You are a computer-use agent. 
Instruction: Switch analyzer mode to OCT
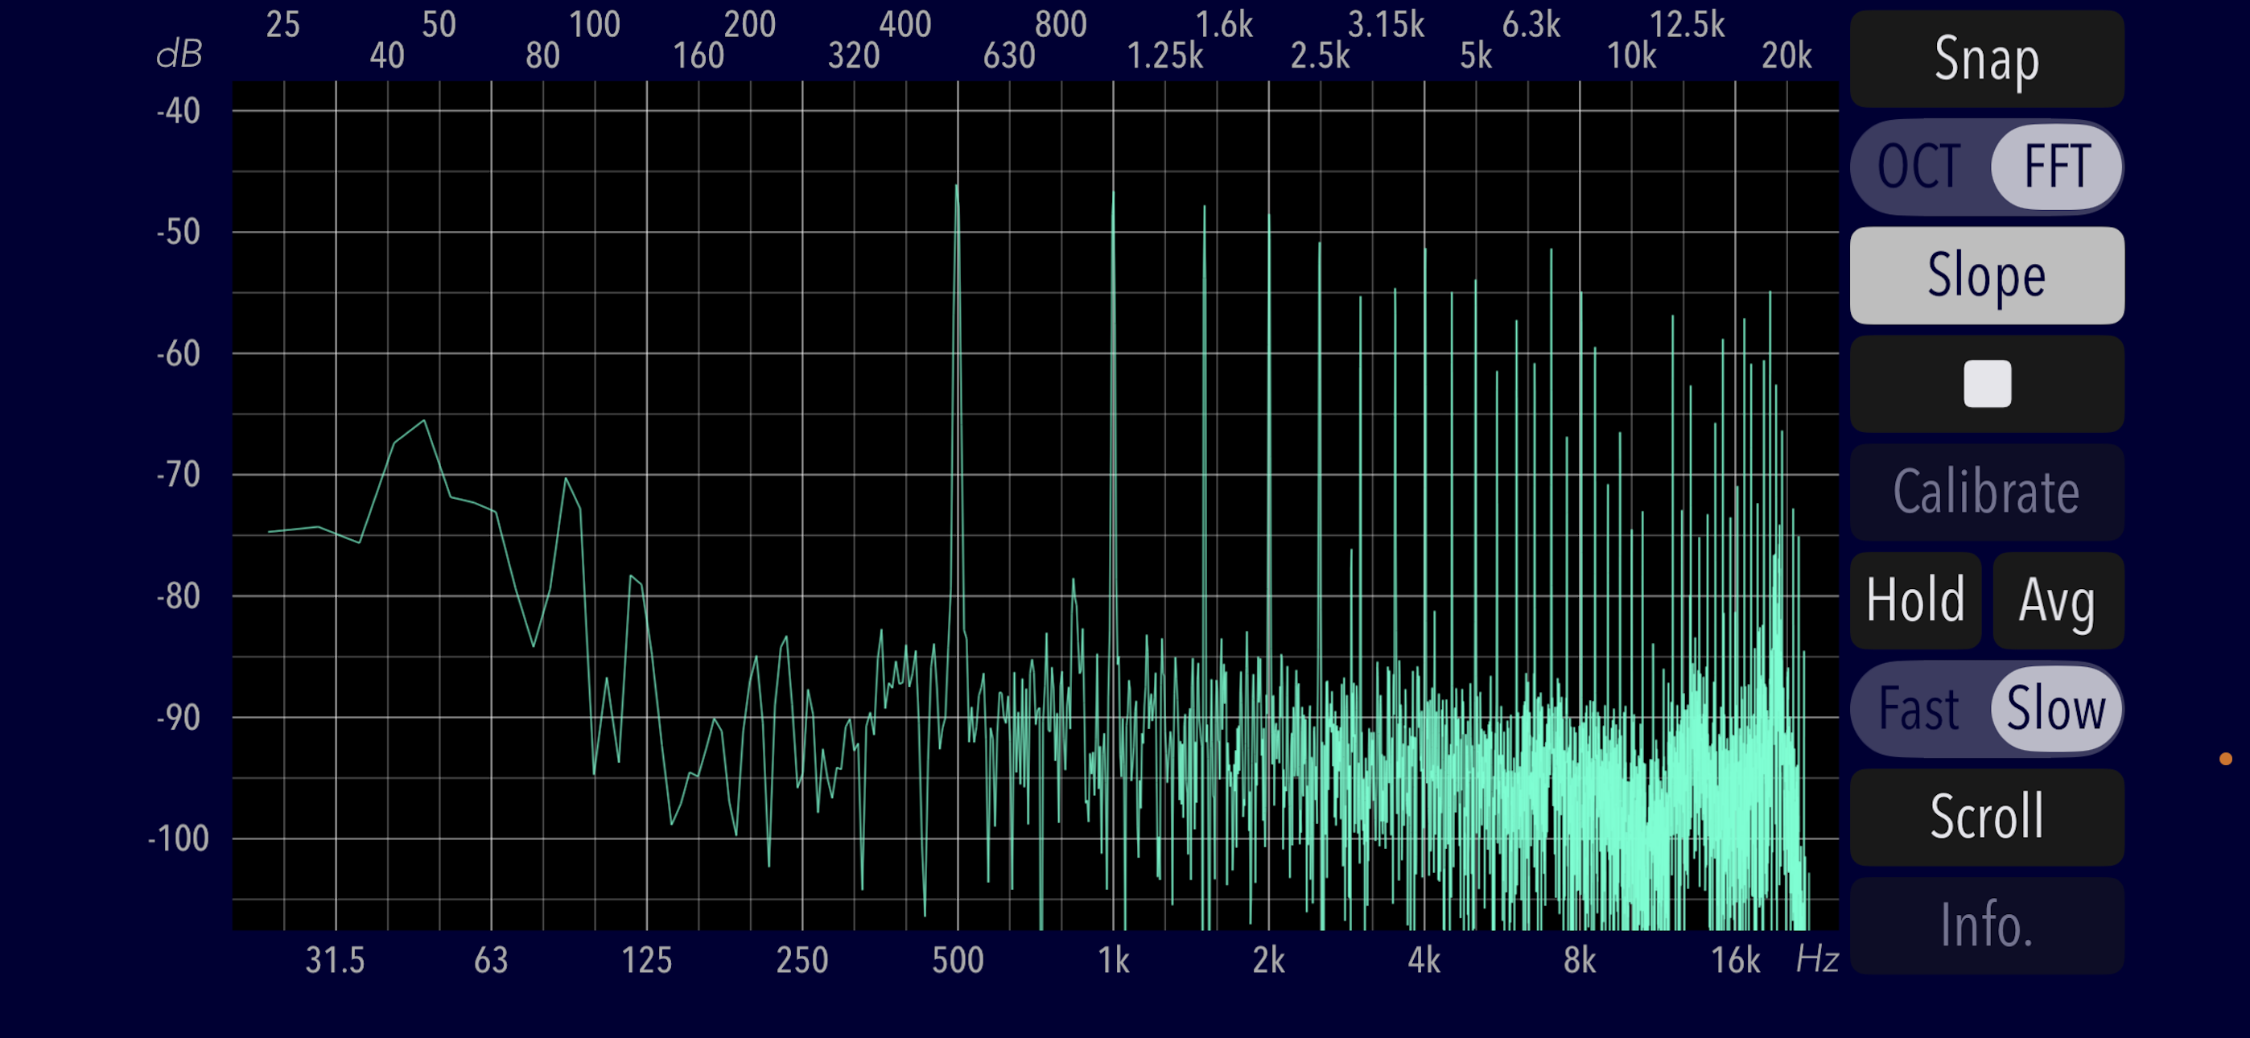(x=1919, y=166)
